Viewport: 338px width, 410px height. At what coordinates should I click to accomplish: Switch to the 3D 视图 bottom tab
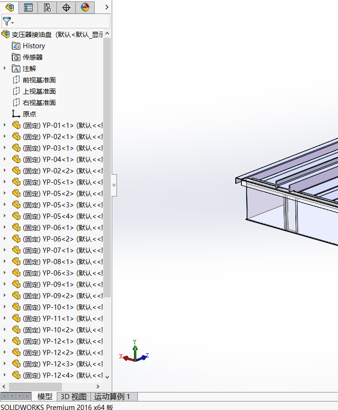(x=74, y=397)
